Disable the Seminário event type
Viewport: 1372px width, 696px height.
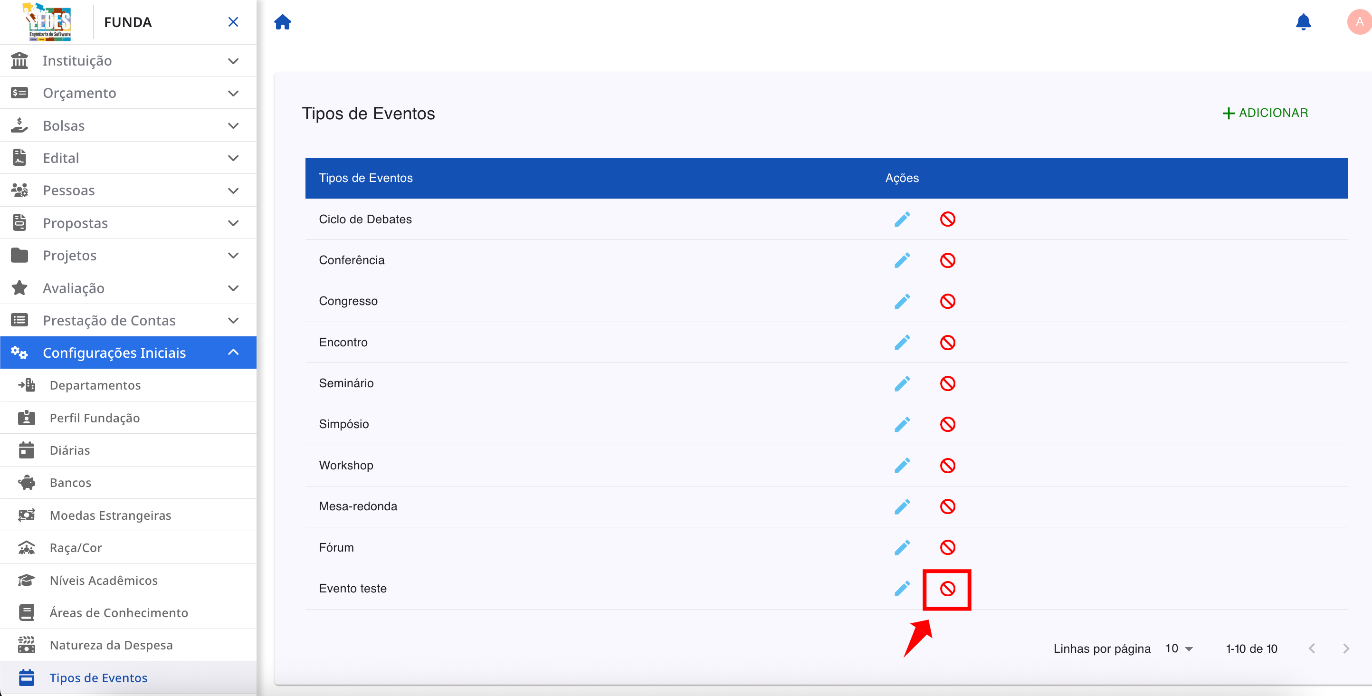[x=947, y=383]
